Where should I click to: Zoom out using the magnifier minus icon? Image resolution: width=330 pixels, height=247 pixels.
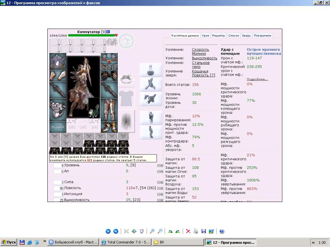pyautogui.click(x=160, y=231)
